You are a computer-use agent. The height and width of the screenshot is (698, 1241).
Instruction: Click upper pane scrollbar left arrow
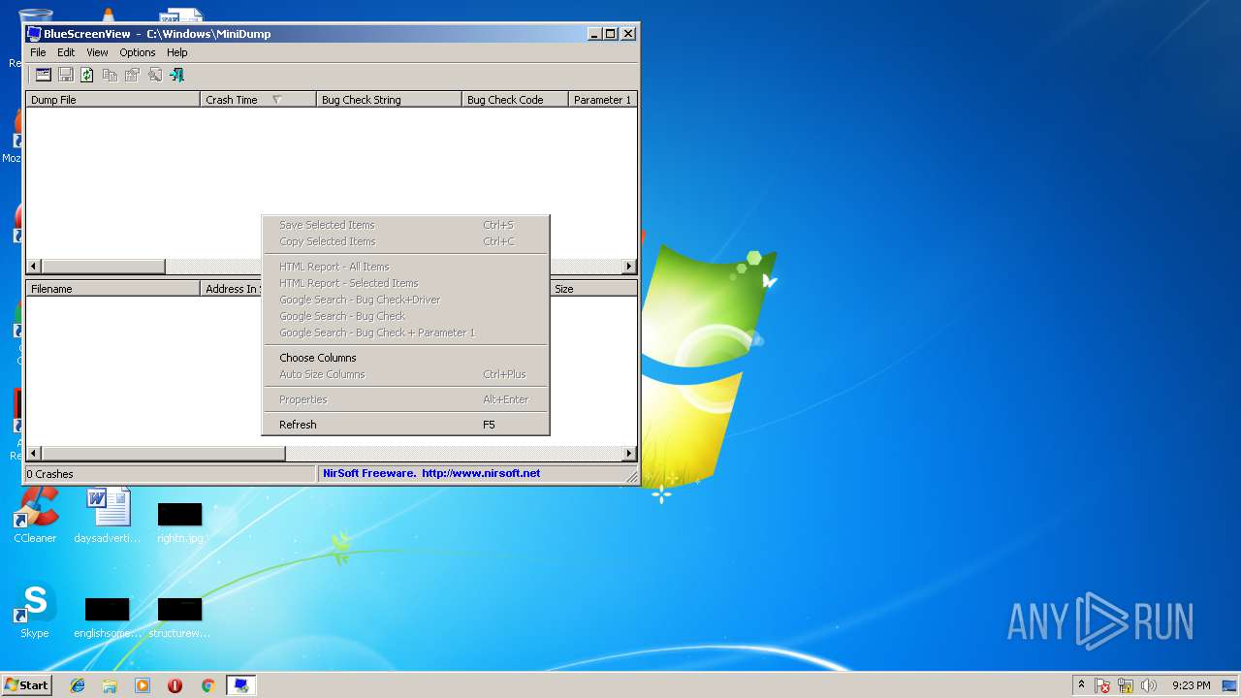pos(34,266)
